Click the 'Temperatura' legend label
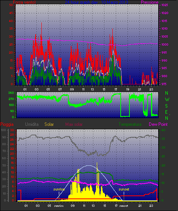The height and width of the screenshot is (211, 178). pos(130,124)
